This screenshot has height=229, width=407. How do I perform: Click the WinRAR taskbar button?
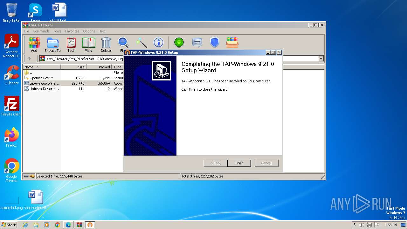tap(79, 225)
